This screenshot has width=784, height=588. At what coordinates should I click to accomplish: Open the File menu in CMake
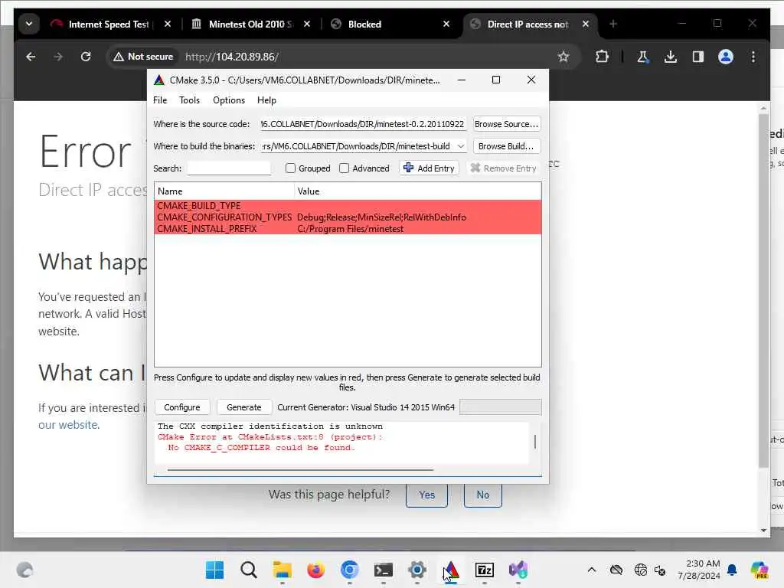(160, 100)
